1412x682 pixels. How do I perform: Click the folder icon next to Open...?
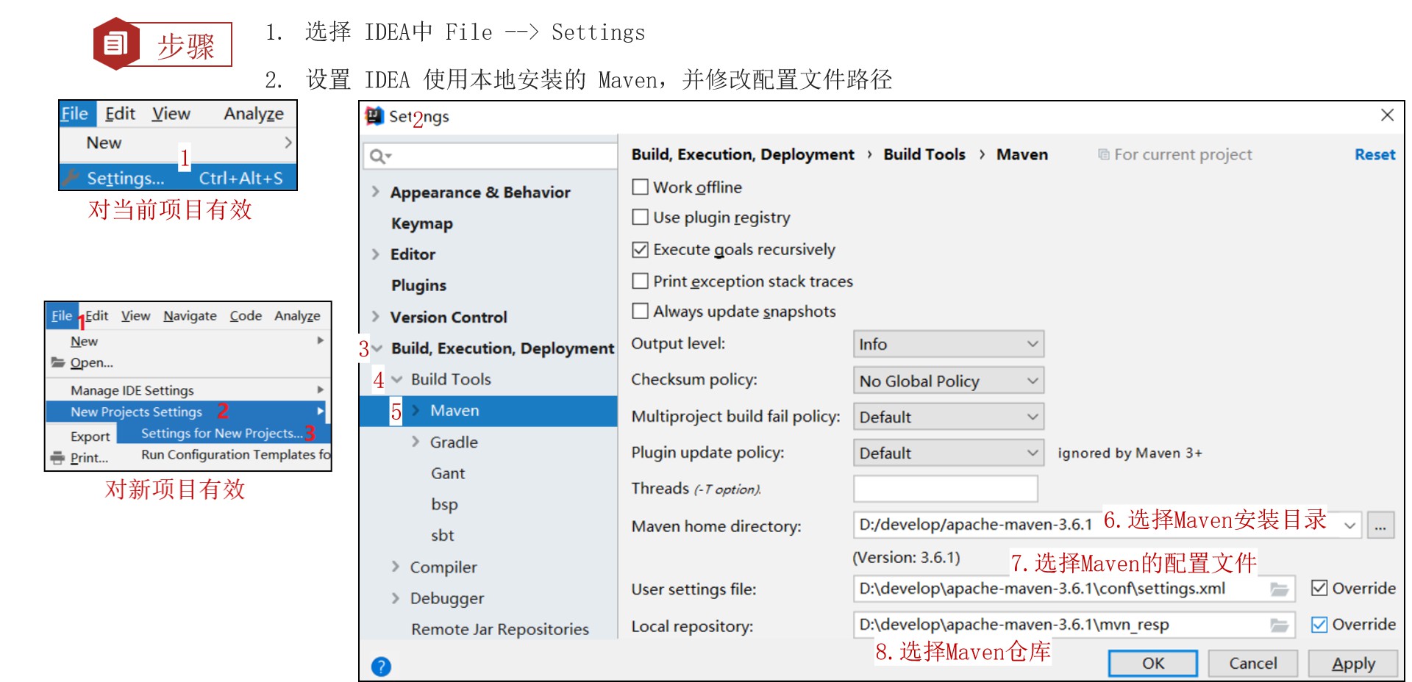[58, 362]
